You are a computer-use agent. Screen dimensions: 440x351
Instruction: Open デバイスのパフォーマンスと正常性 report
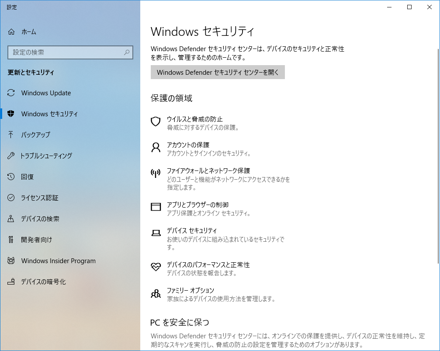208,265
